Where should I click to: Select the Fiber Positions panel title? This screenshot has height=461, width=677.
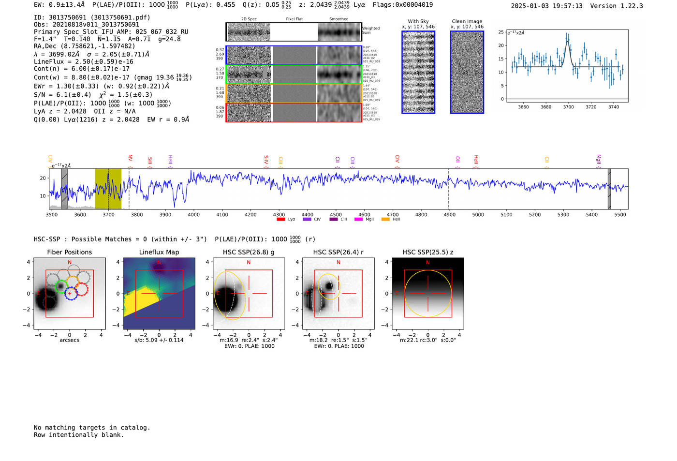tap(70, 253)
